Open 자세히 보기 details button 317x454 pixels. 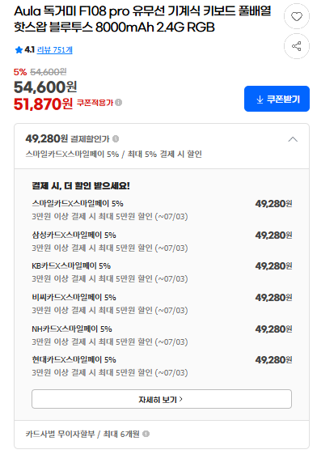162,399
